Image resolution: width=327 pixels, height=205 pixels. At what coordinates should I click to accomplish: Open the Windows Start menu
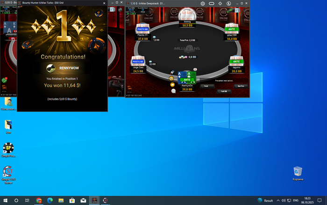coord(6,200)
